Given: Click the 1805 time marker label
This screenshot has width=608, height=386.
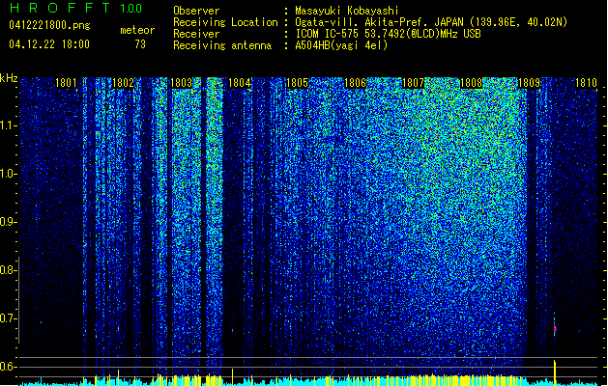Looking at the screenshot, I should click(297, 83).
